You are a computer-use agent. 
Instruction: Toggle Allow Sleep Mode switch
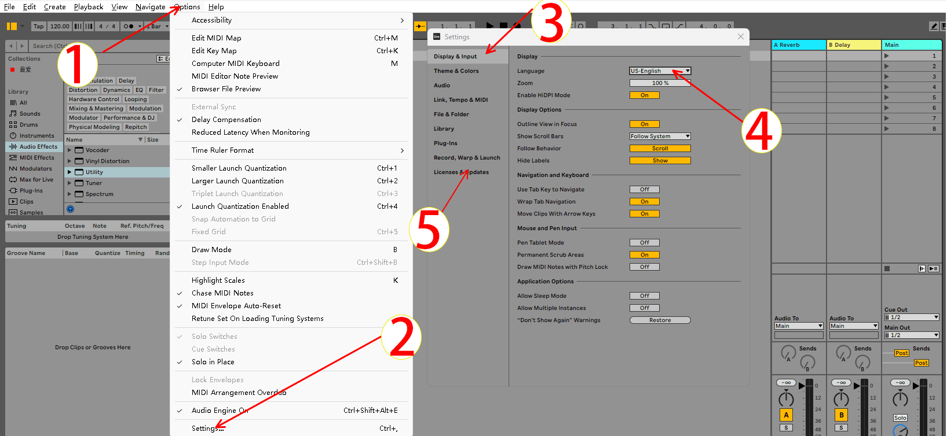pos(645,296)
